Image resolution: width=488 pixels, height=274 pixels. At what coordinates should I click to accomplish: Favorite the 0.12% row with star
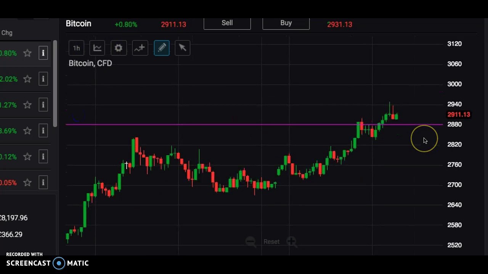(27, 157)
